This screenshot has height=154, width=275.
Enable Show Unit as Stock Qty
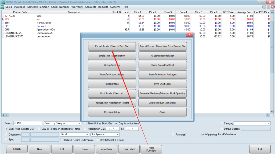click(85, 124)
